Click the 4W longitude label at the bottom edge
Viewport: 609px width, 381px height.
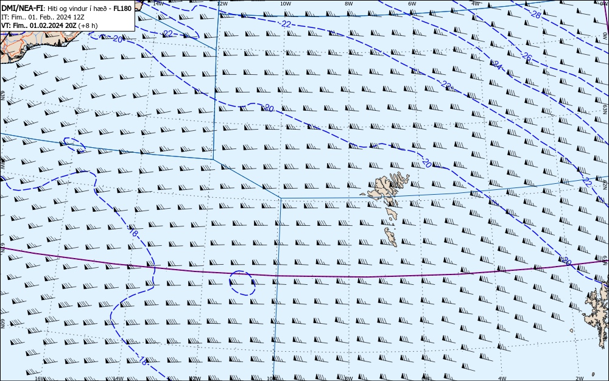coord(502,379)
